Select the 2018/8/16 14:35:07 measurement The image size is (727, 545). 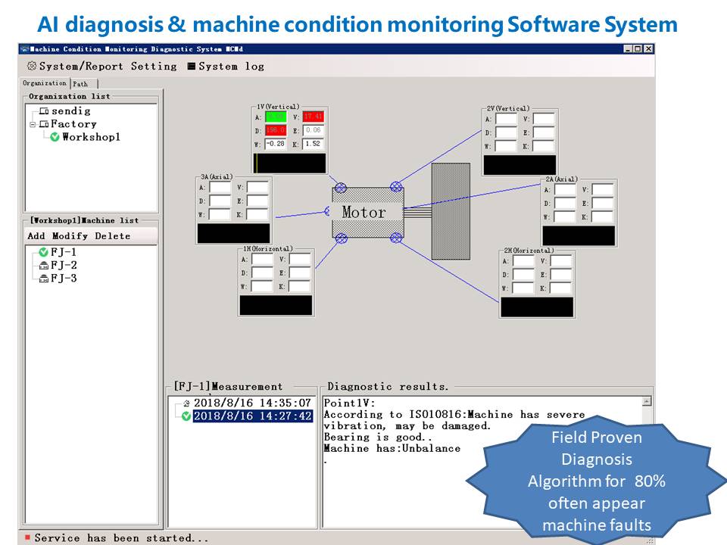pos(251,403)
